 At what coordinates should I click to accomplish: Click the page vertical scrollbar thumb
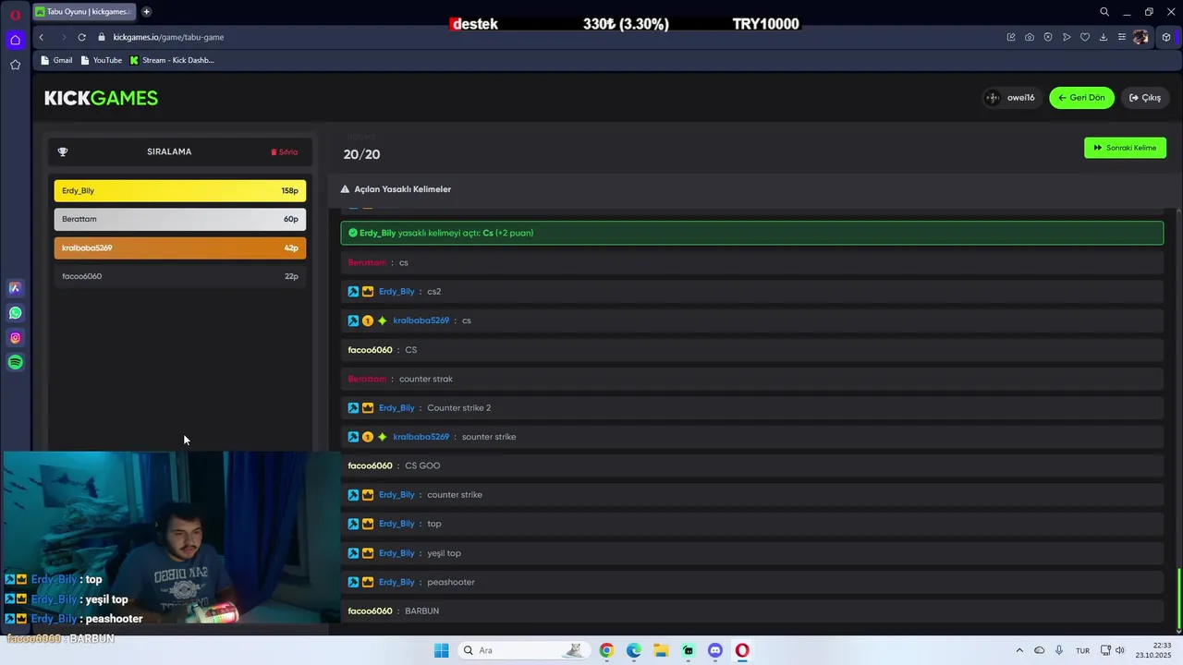(x=1178, y=598)
